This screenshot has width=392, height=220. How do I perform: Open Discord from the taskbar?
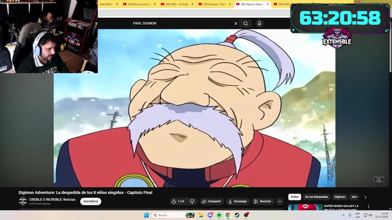coord(210,215)
